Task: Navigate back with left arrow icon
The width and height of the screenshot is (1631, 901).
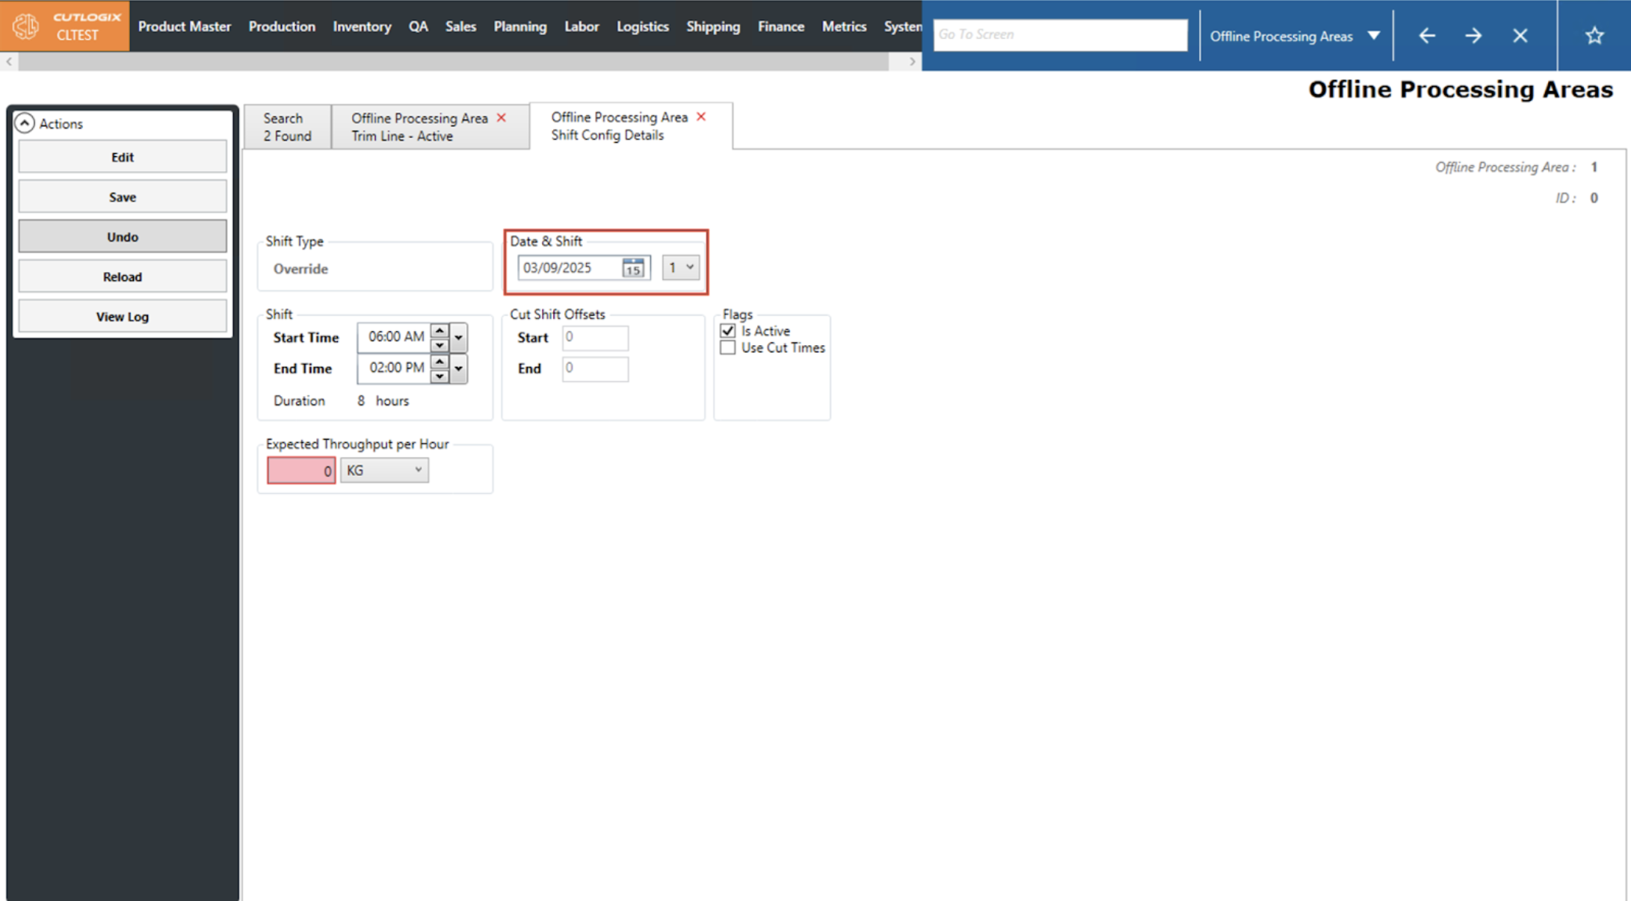Action: pyautogui.click(x=1427, y=35)
